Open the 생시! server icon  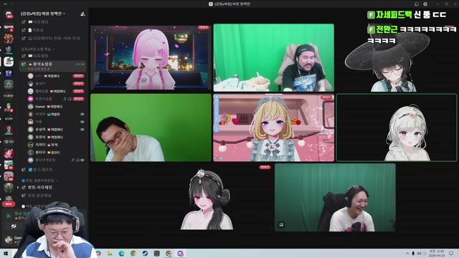point(9,142)
